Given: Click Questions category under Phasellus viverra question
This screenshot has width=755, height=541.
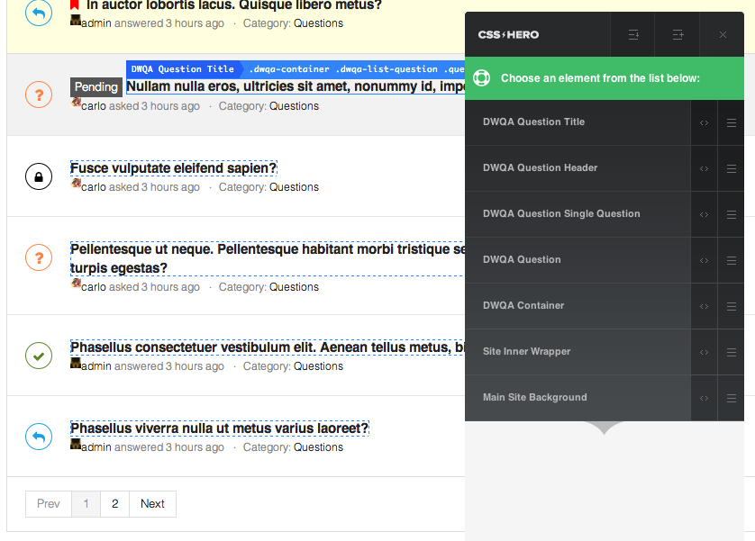Looking at the screenshot, I should [x=318, y=447].
